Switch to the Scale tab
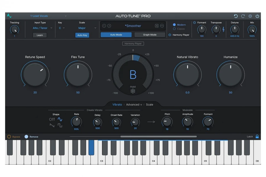Viewport: 266px width, 177px height. [150, 104]
